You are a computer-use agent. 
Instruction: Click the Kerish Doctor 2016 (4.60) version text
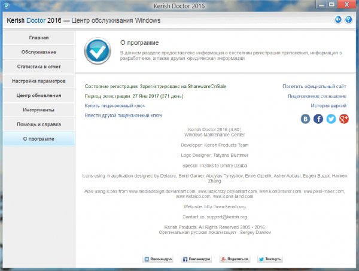click(x=215, y=130)
